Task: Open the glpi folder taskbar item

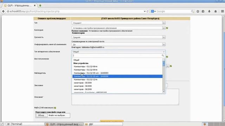Action: click(103, 124)
